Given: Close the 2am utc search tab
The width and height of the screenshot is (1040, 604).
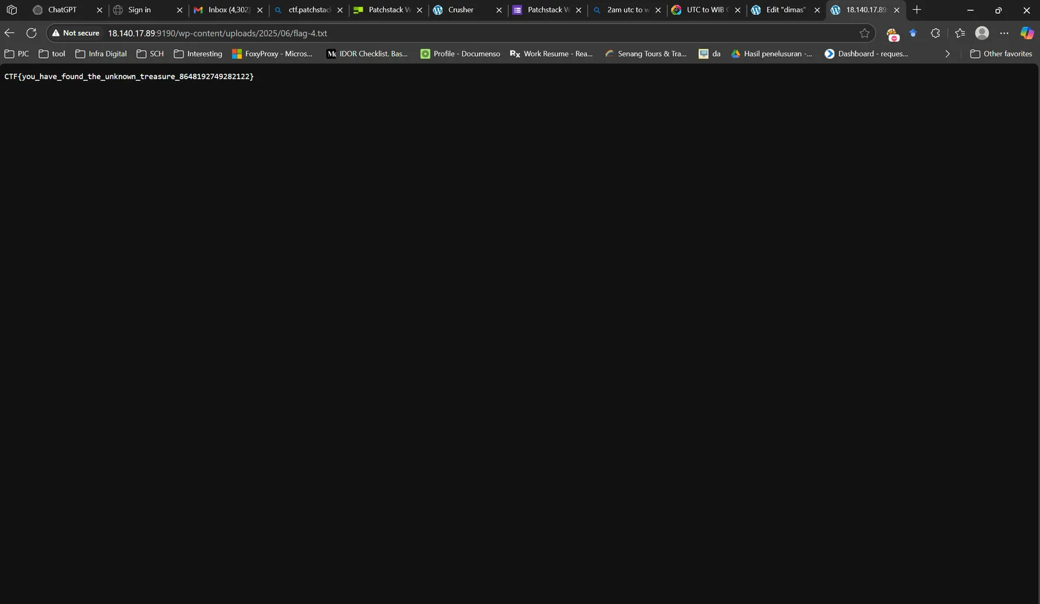Looking at the screenshot, I should [658, 10].
